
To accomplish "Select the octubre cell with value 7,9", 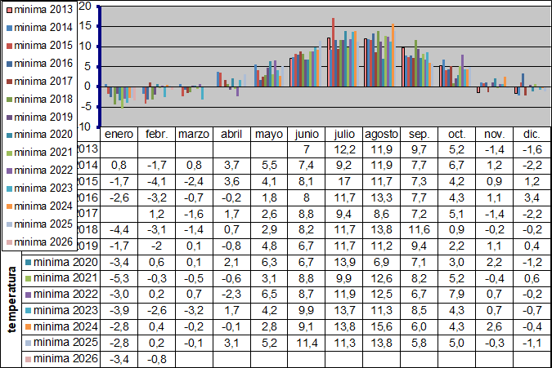I will tap(456, 295).
